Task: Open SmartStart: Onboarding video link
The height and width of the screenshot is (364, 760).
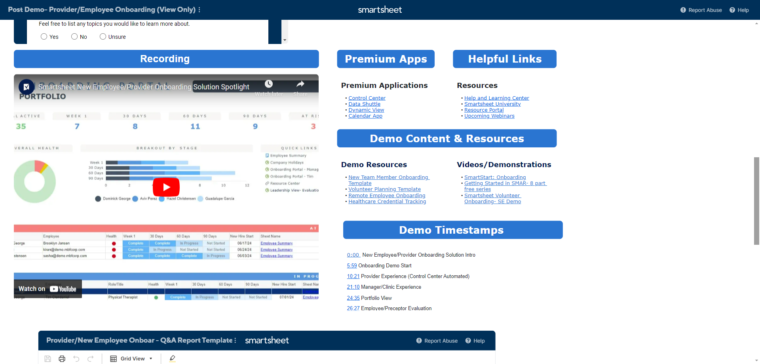Action: [x=495, y=177]
